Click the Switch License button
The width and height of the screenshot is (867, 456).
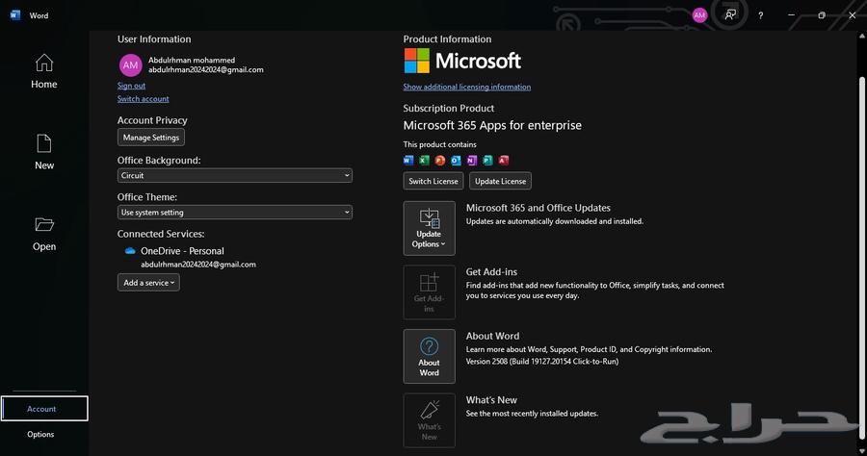pyautogui.click(x=433, y=181)
